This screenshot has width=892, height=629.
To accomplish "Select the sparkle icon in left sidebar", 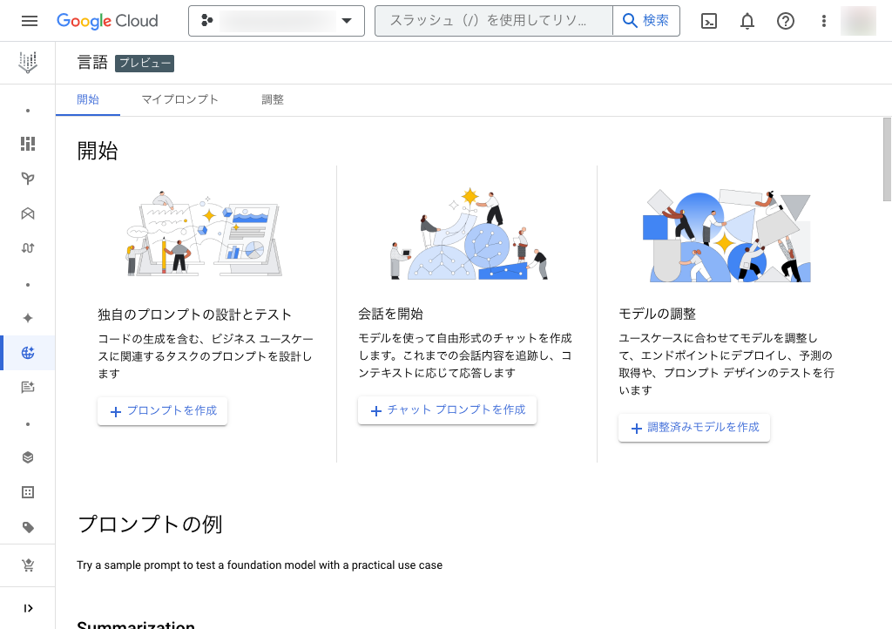I will [28, 318].
